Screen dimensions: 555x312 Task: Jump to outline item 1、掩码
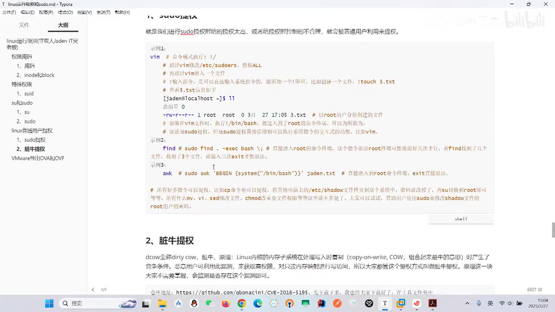26,66
